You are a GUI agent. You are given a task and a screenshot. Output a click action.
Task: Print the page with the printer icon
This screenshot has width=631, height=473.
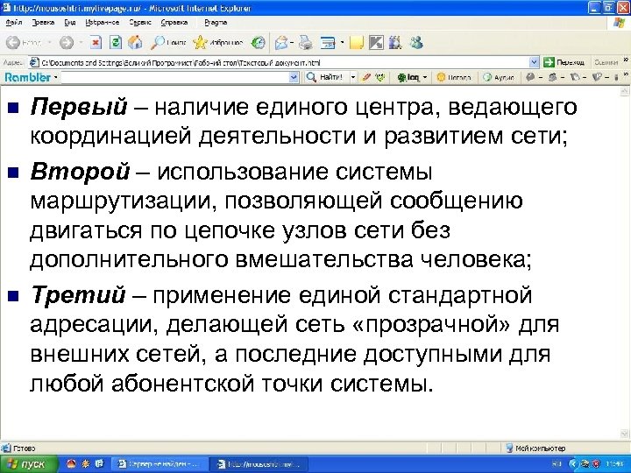pos(306,42)
